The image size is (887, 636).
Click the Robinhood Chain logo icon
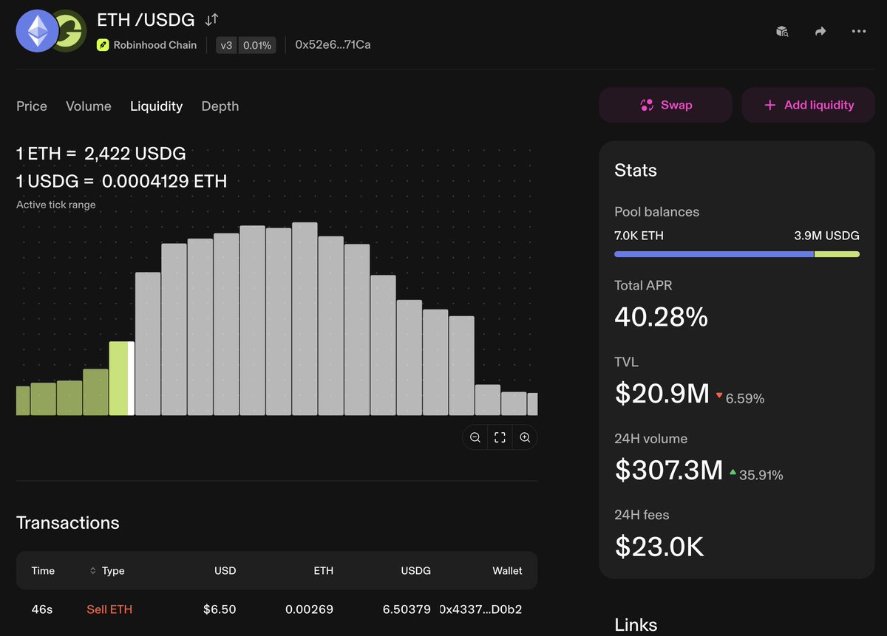point(103,45)
